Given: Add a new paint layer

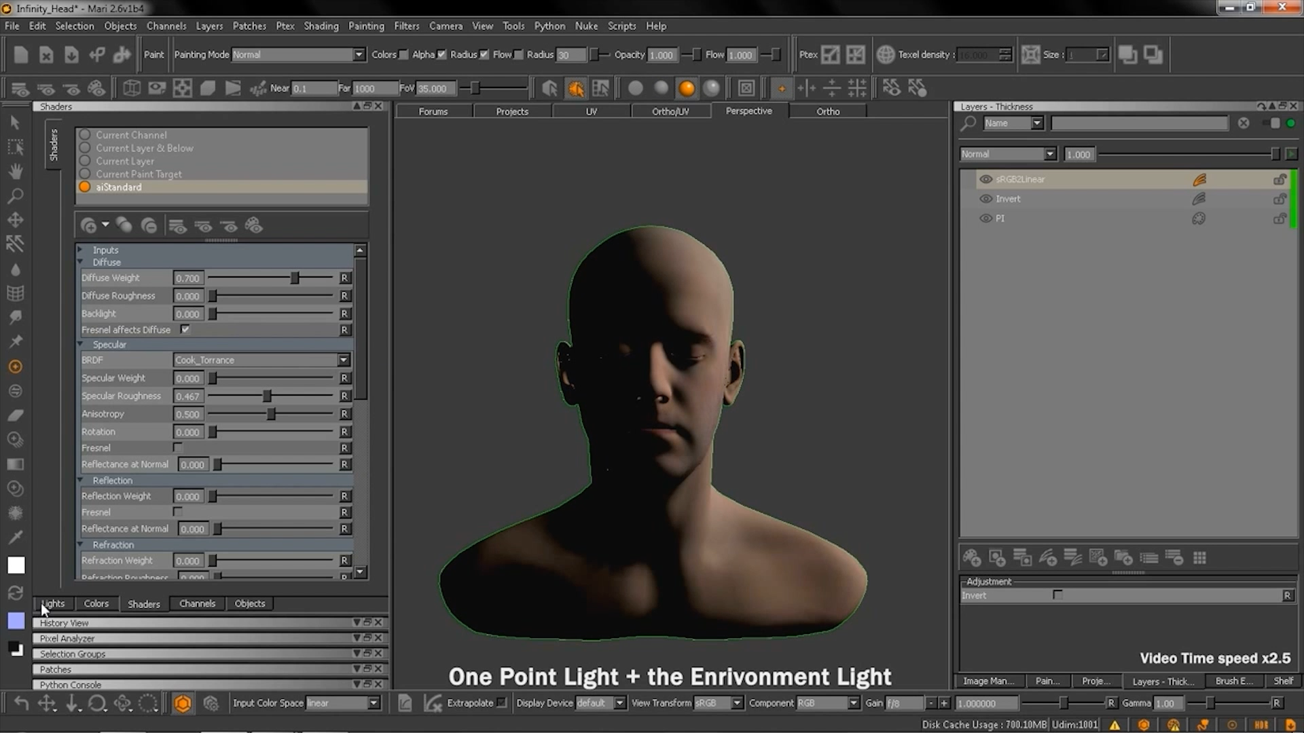Looking at the screenshot, I should [x=971, y=558].
